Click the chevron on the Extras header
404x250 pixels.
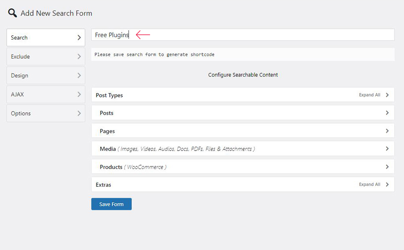pos(387,184)
